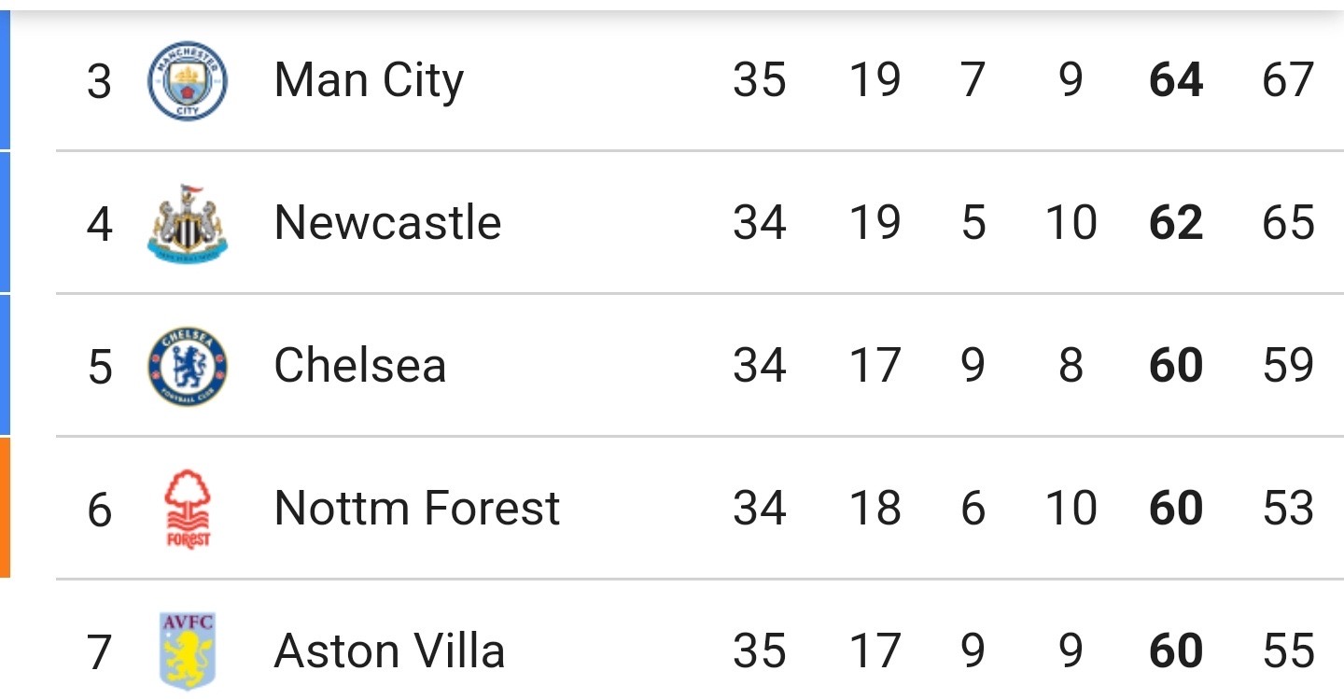Click the Aston Villa AVFC crest

(x=188, y=650)
